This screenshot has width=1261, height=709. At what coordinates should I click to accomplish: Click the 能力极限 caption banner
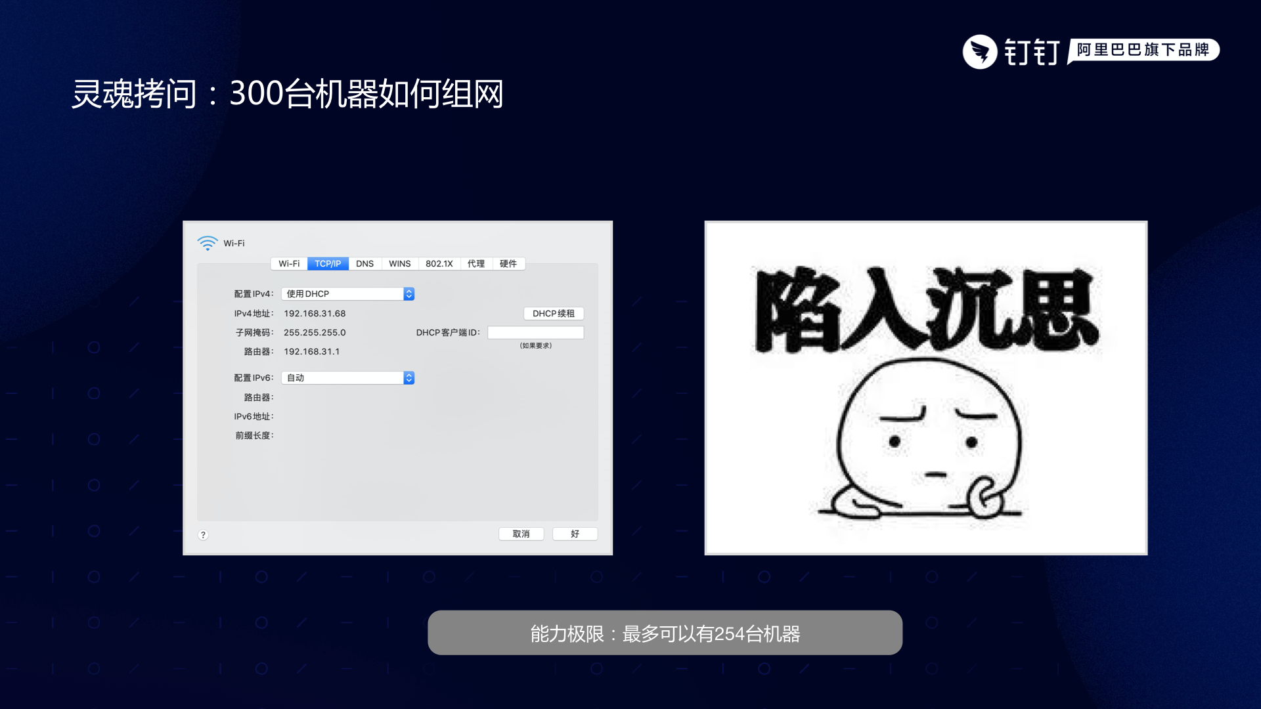[x=665, y=633]
